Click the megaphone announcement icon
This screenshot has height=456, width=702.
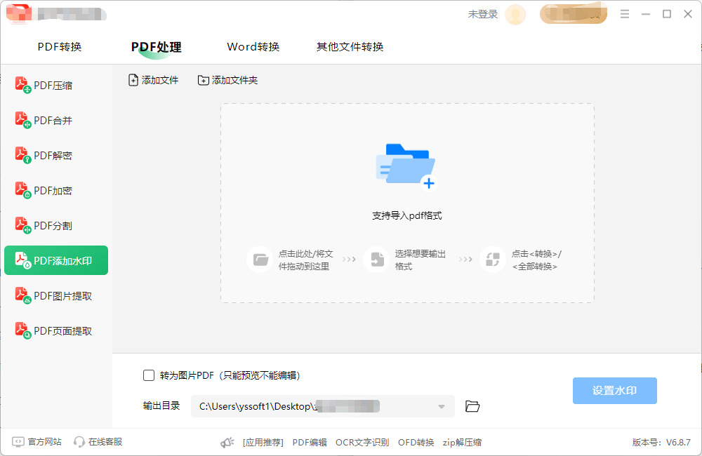pyautogui.click(x=227, y=443)
